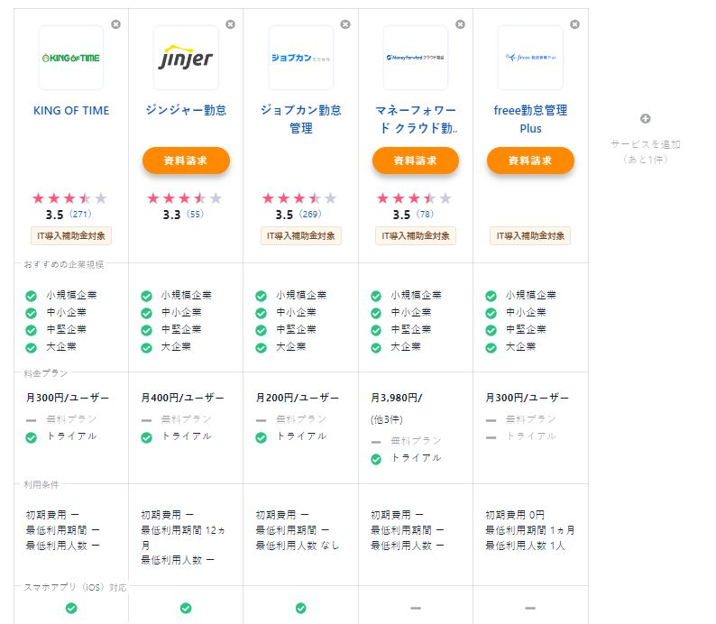
Task: Request materials for ジンジャー勤怠
Action: coord(186,161)
